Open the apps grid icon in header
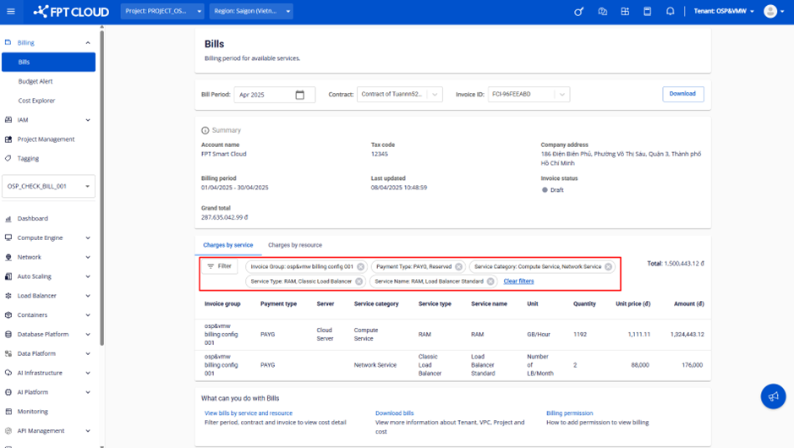 click(625, 12)
